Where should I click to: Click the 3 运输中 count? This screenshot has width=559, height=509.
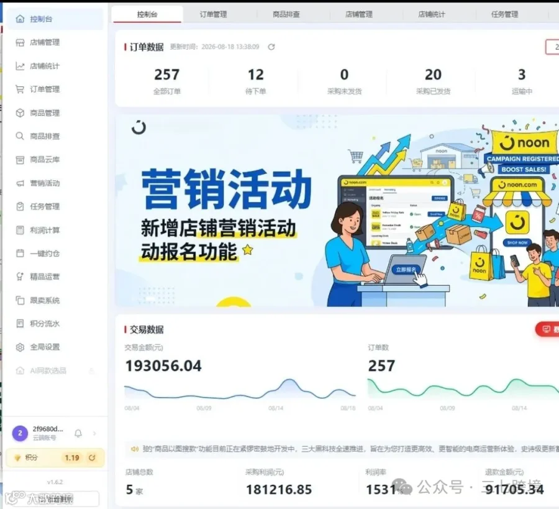pyautogui.click(x=522, y=75)
